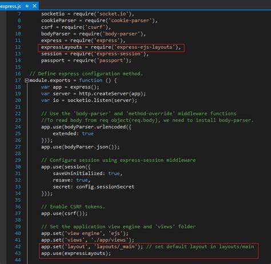
Task: Click app.use(bodyParser.urlencoded({ line
Action: point(86,127)
